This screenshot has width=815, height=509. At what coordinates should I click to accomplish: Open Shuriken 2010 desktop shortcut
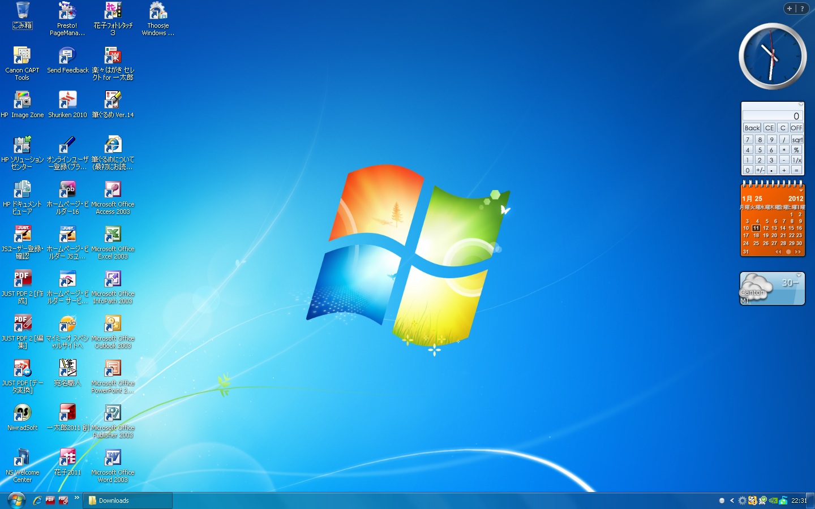[x=67, y=105]
